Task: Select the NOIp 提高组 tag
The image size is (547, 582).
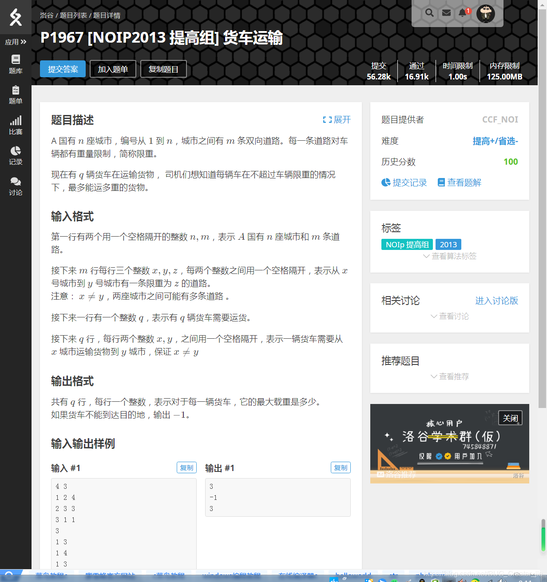Action: pos(407,244)
